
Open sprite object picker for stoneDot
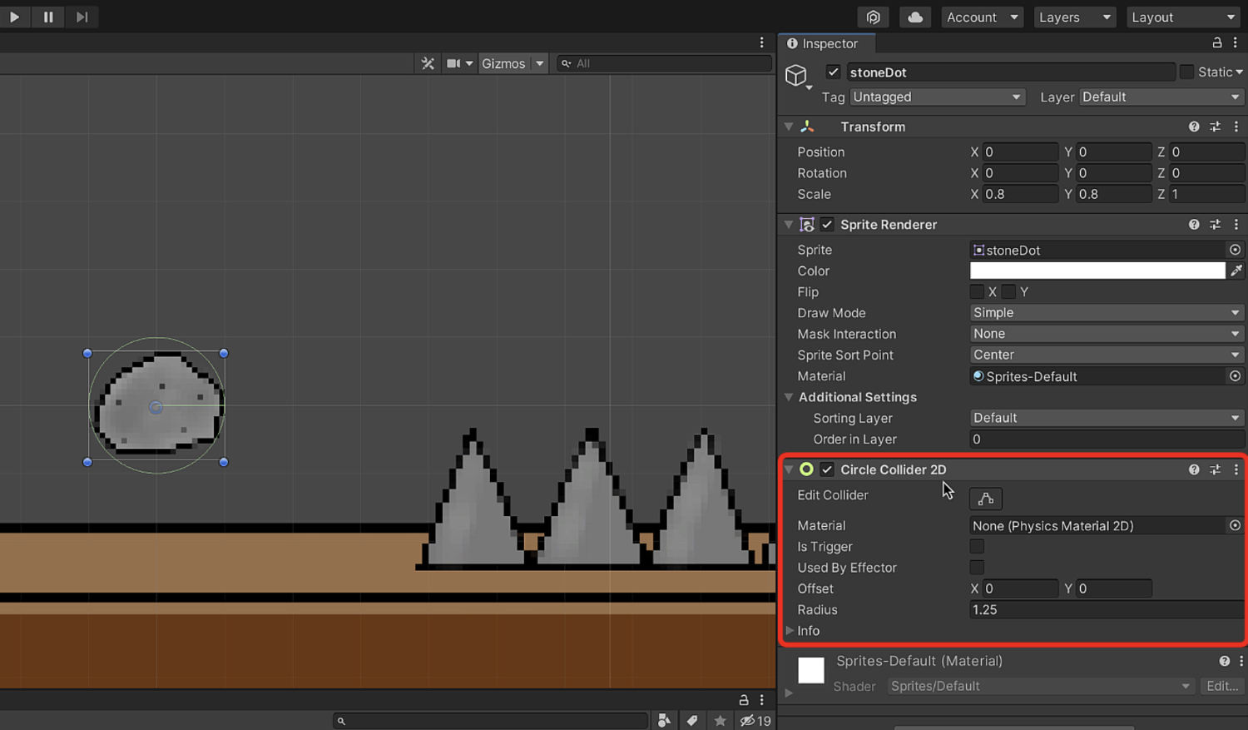(x=1235, y=250)
